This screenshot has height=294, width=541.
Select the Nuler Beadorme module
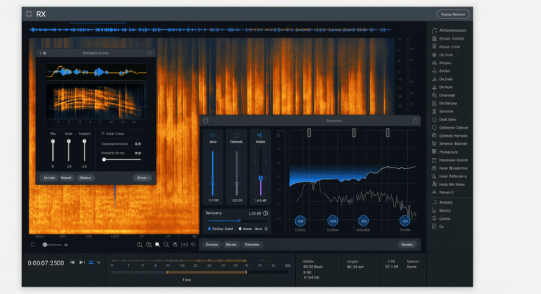coord(450,168)
